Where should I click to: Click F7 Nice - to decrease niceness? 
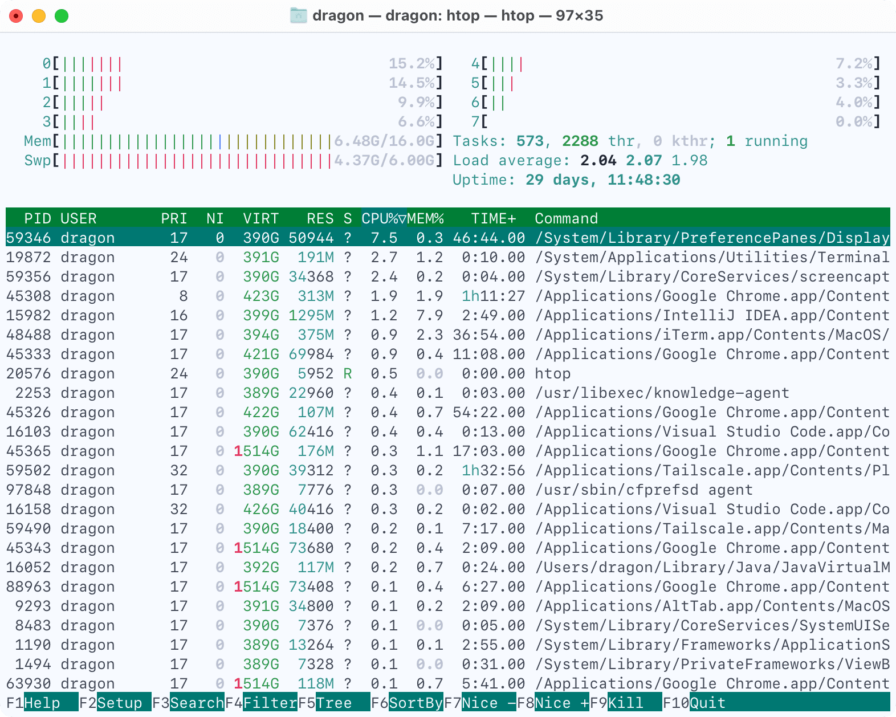[480, 703]
